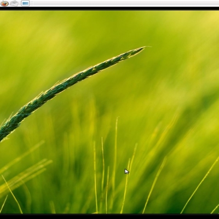The image size is (219, 219).
Task: Click the dotted panel separator handle
Action: 32,3
